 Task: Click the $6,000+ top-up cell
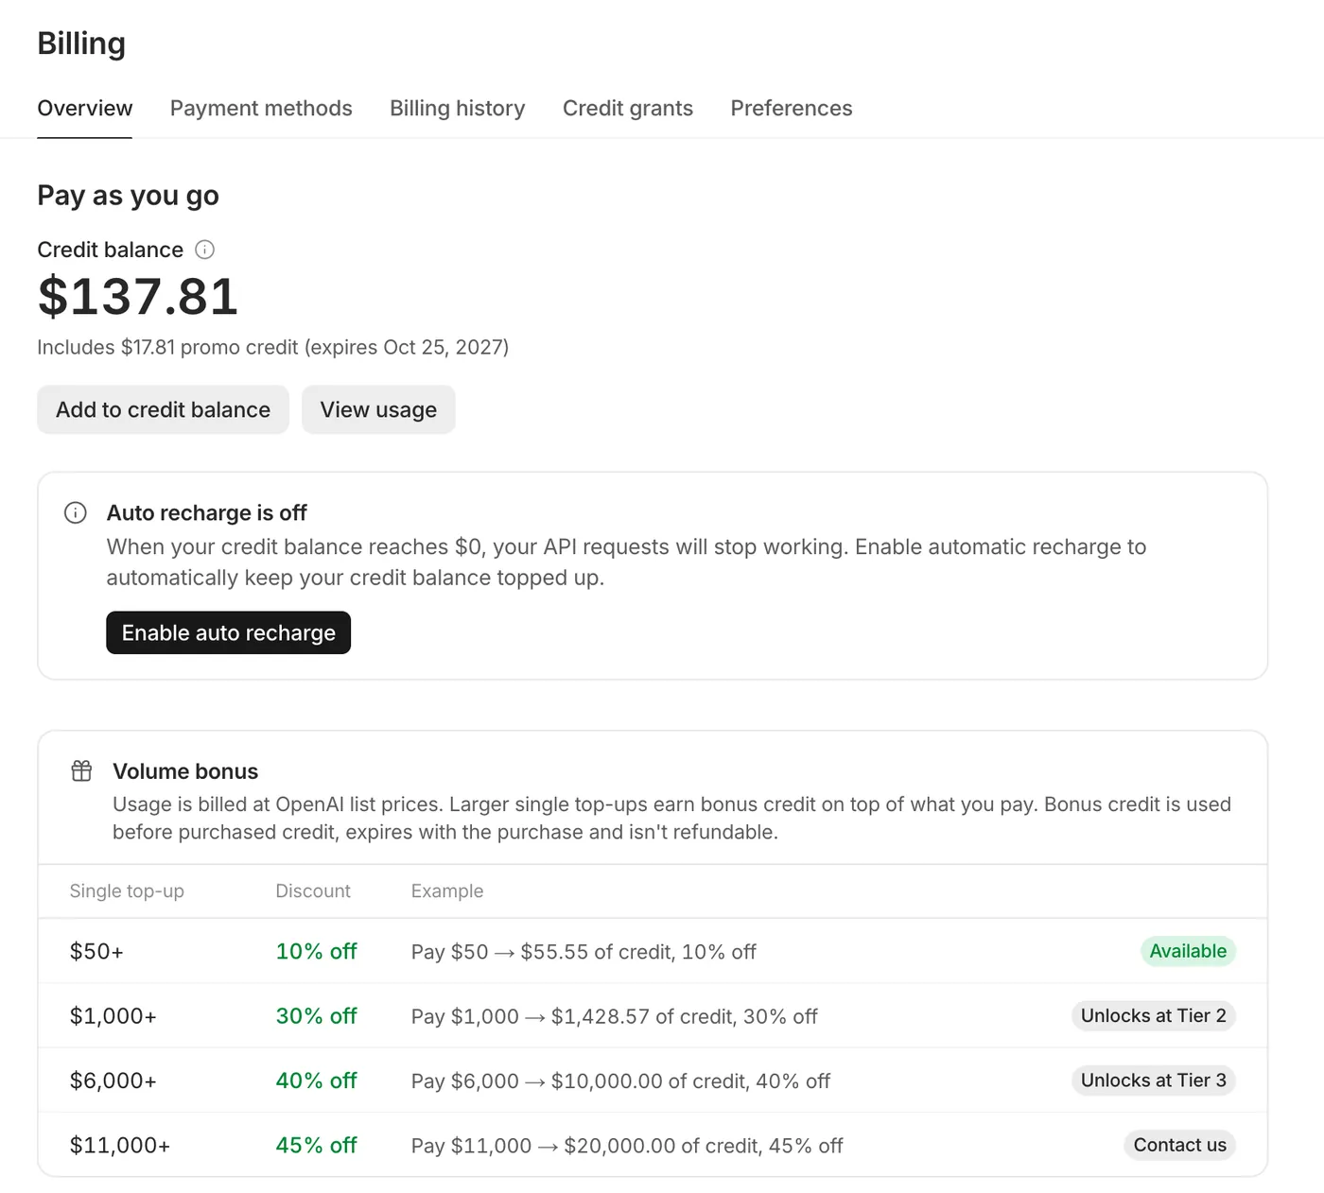[x=113, y=1081]
